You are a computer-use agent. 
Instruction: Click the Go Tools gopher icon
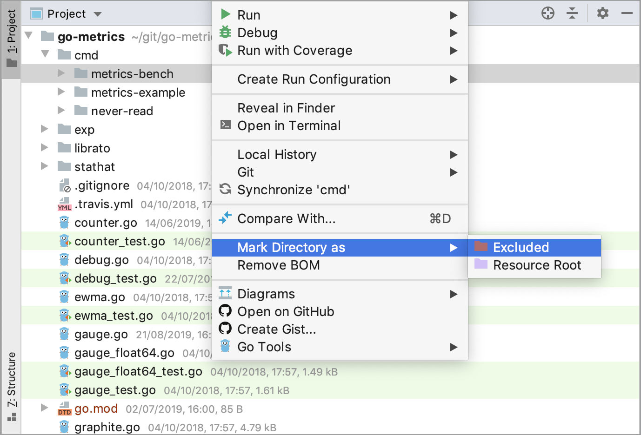coord(225,346)
